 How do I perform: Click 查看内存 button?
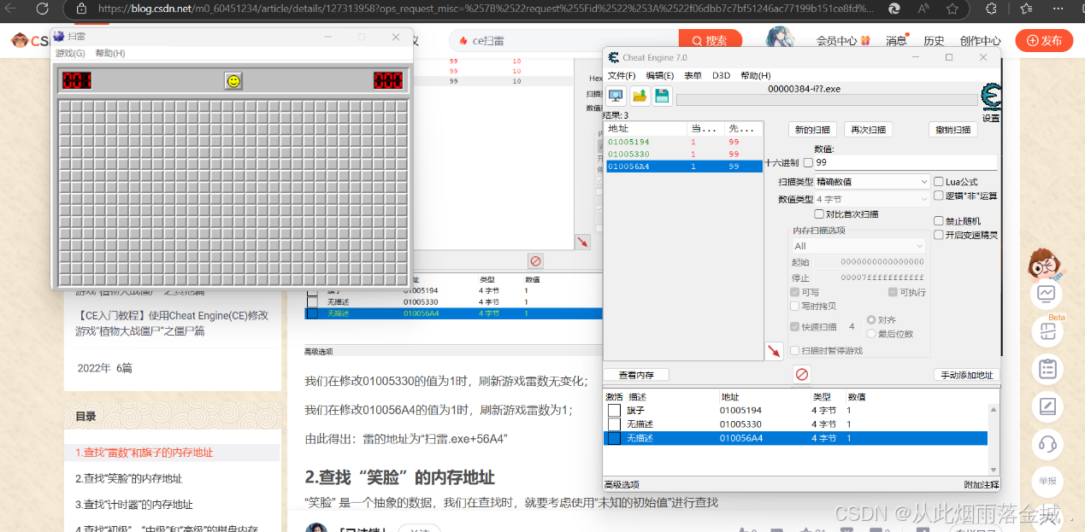coord(635,375)
